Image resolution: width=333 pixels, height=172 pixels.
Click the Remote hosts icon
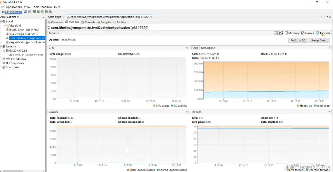click(4, 46)
